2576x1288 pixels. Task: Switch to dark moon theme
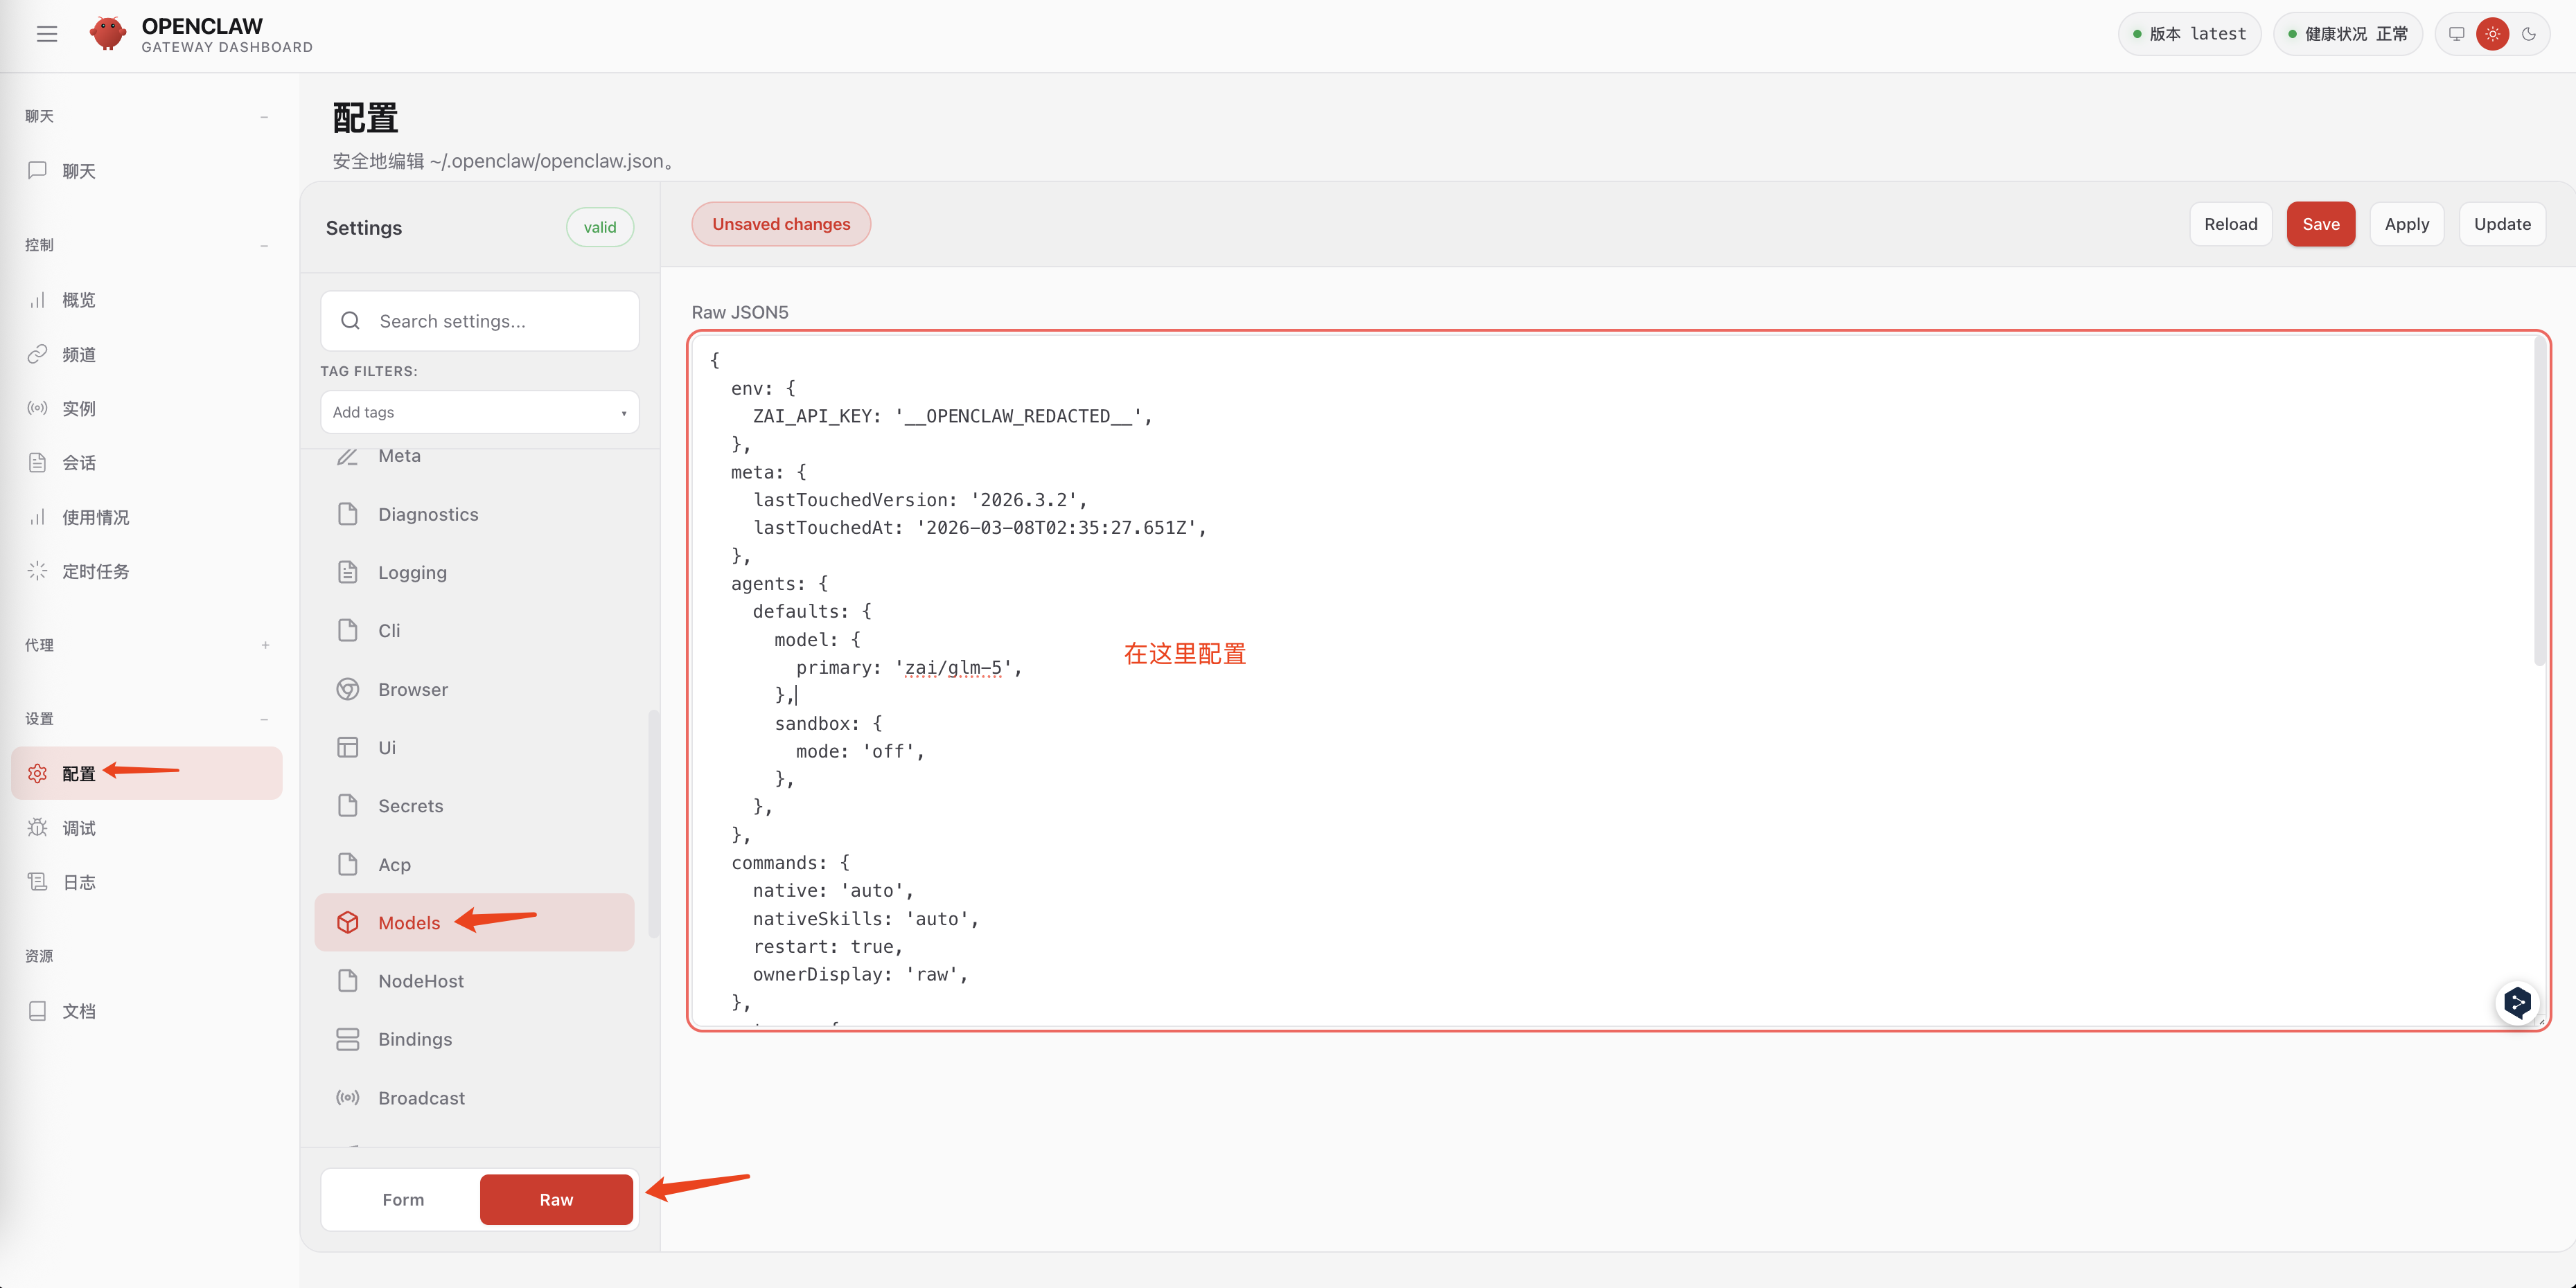tap(2529, 34)
